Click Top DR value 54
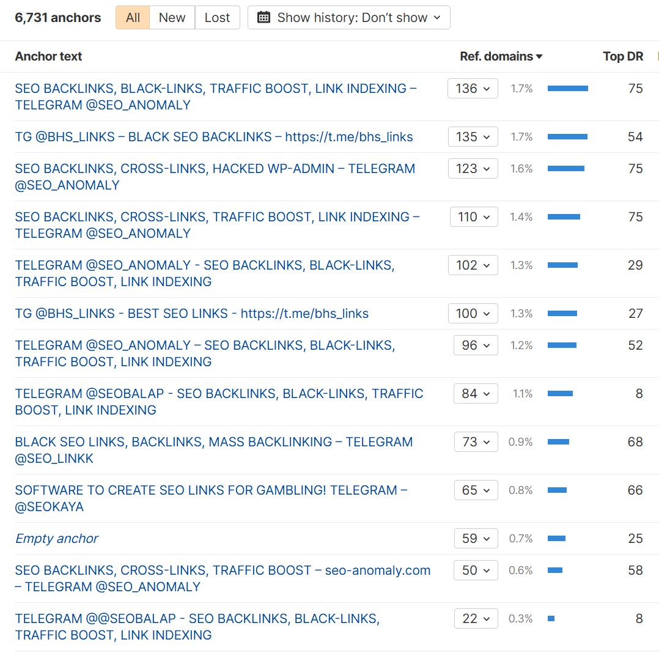The height and width of the screenshot is (653, 659). (635, 137)
